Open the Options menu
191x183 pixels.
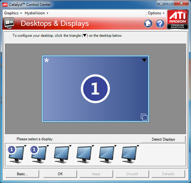[x=156, y=13]
